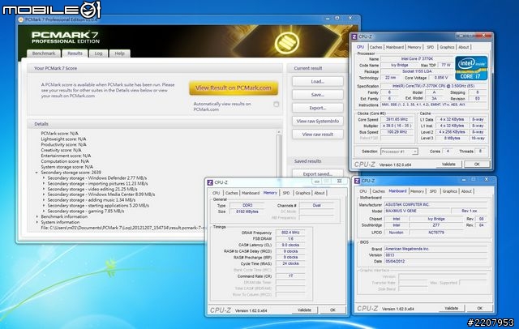Expand Secondary storage - adding music entry
Screen dimensions: 519x329
pos(44,200)
